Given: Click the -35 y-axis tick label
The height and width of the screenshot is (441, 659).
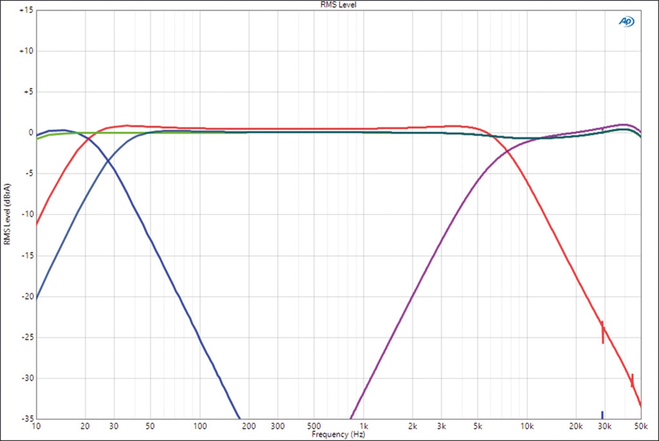Looking at the screenshot, I should (x=27, y=418).
